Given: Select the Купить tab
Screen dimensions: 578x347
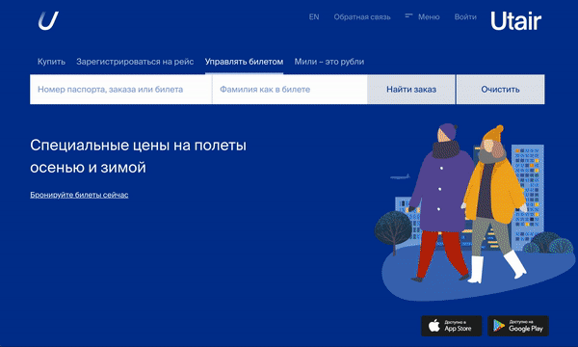Looking at the screenshot, I should click(x=51, y=62).
